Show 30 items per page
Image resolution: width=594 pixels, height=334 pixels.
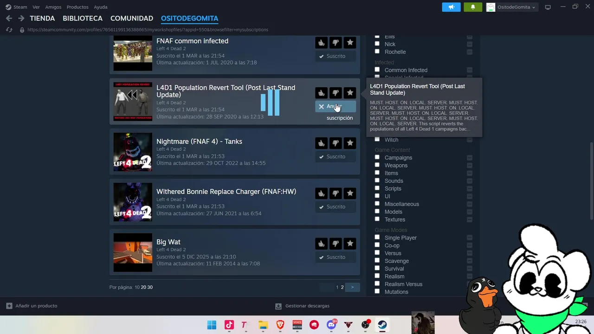(x=150, y=287)
